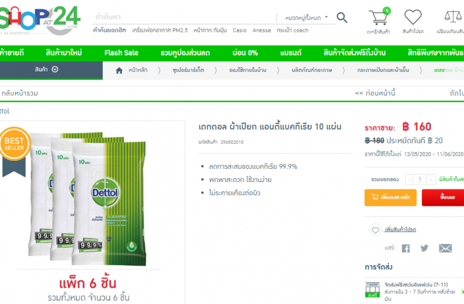Click the search magnifier icon
Viewport: 464px width, 304px height.
coord(342,18)
